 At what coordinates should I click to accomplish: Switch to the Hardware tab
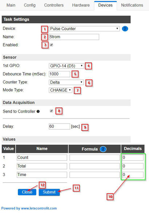pyautogui.click(x=81, y=5)
